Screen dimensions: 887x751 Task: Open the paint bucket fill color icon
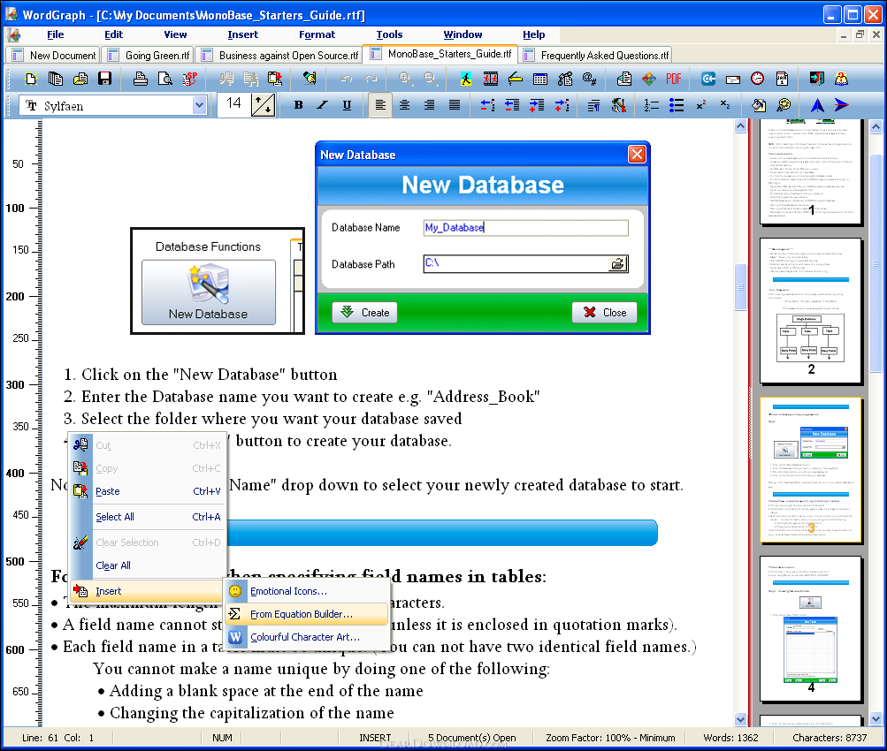tap(759, 105)
